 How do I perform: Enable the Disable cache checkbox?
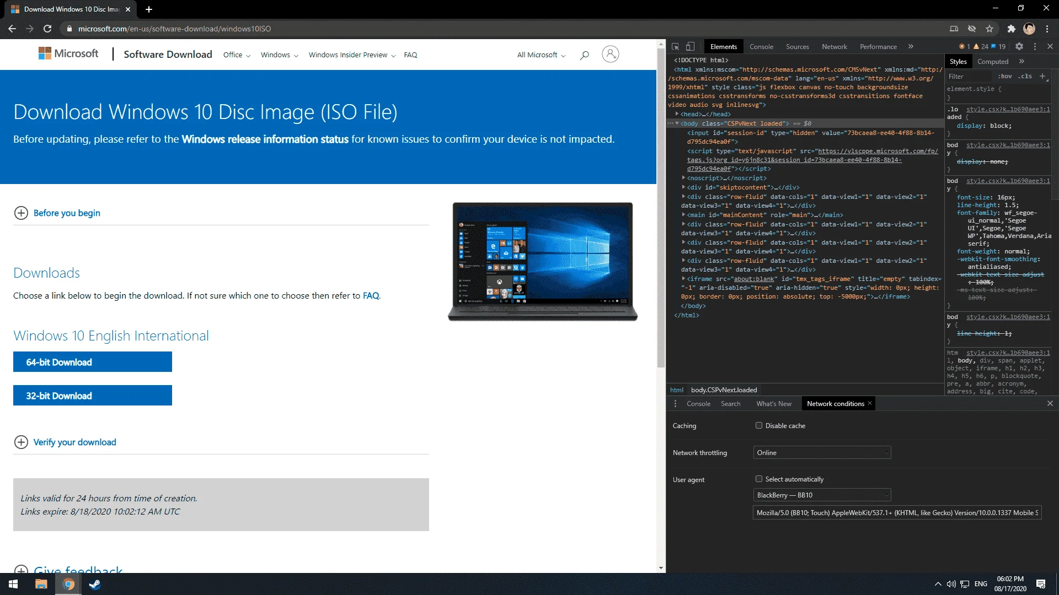pos(759,425)
